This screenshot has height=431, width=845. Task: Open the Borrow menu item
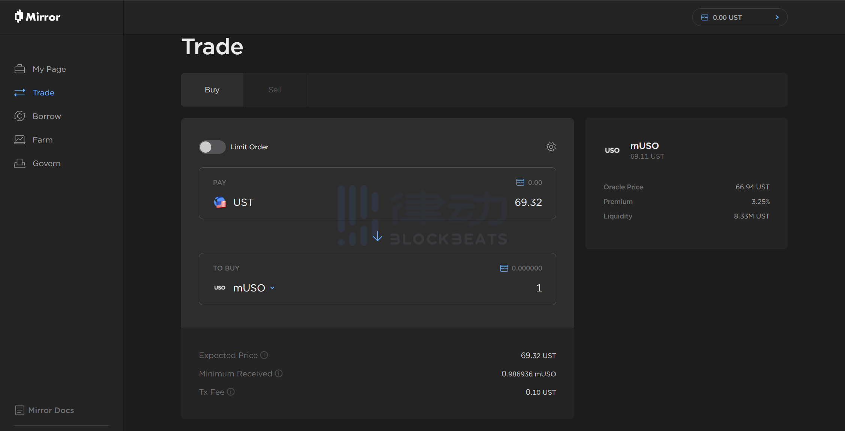click(x=47, y=116)
